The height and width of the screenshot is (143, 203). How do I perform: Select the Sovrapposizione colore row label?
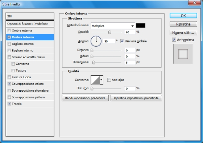coord(28,84)
